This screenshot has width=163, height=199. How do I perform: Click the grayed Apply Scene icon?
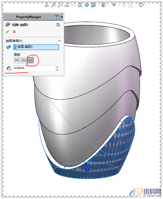click(131, 5)
